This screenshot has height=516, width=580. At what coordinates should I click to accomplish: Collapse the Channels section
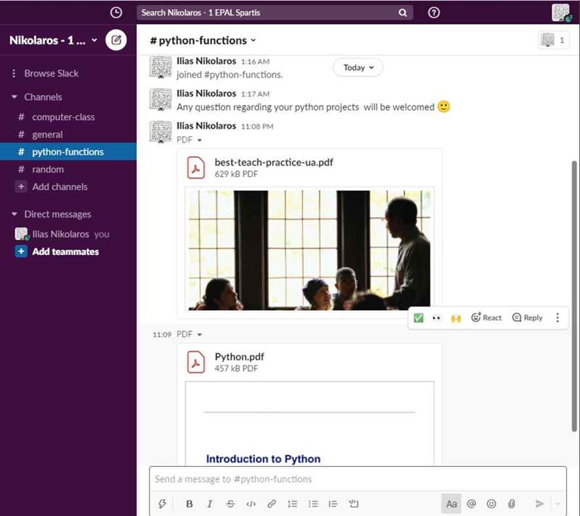pos(14,97)
